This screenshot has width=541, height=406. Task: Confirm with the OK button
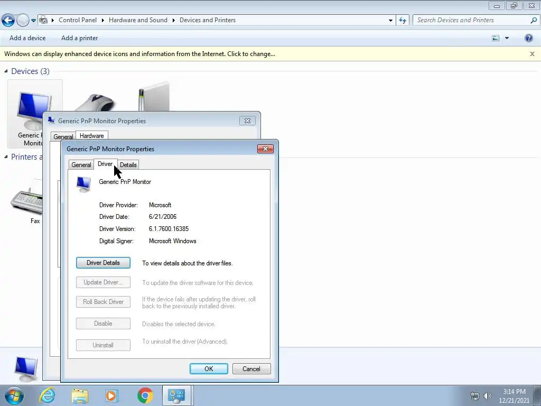pos(209,368)
